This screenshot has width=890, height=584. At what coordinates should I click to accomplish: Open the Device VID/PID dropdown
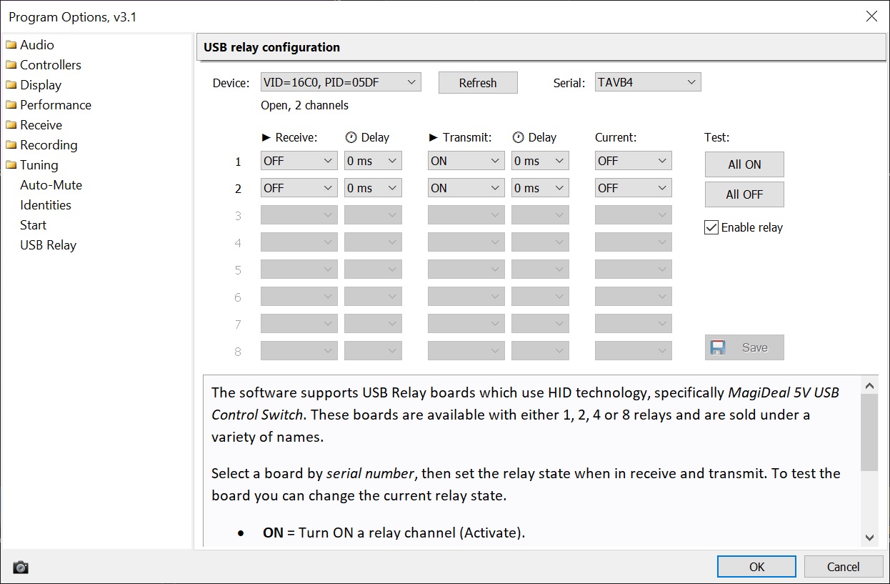click(x=340, y=82)
